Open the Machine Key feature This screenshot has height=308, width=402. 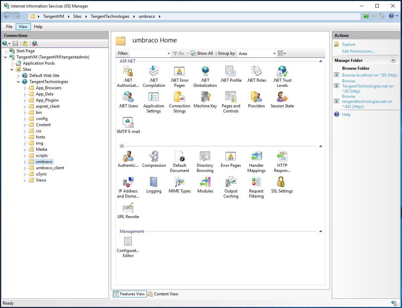coord(205,100)
